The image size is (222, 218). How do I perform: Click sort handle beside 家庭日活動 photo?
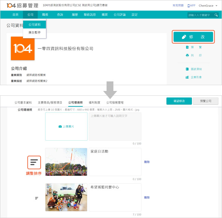(x=34, y=162)
